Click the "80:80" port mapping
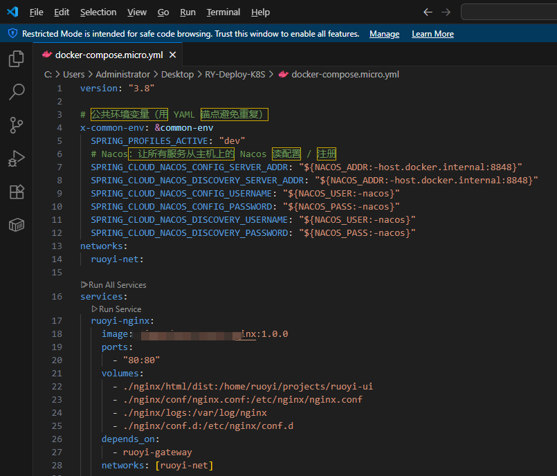Screen dimensions: 557x476 pyautogui.click(x=141, y=360)
